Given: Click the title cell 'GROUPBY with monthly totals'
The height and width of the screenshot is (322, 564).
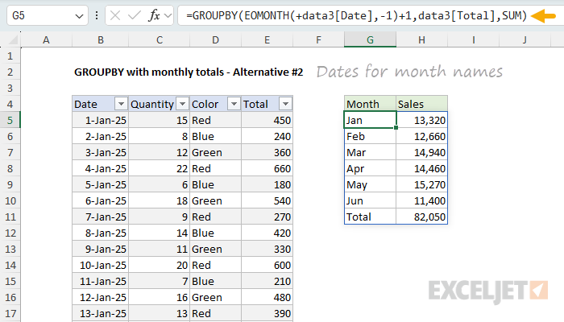Looking at the screenshot, I should click(189, 72).
